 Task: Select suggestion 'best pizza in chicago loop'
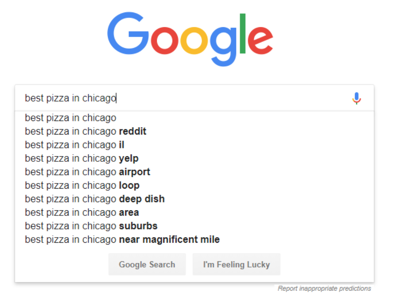click(82, 185)
